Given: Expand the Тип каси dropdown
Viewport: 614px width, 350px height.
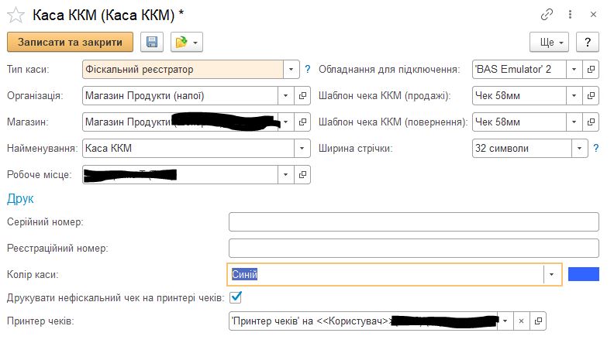Looking at the screenshot, I should (x=290, y=69).
